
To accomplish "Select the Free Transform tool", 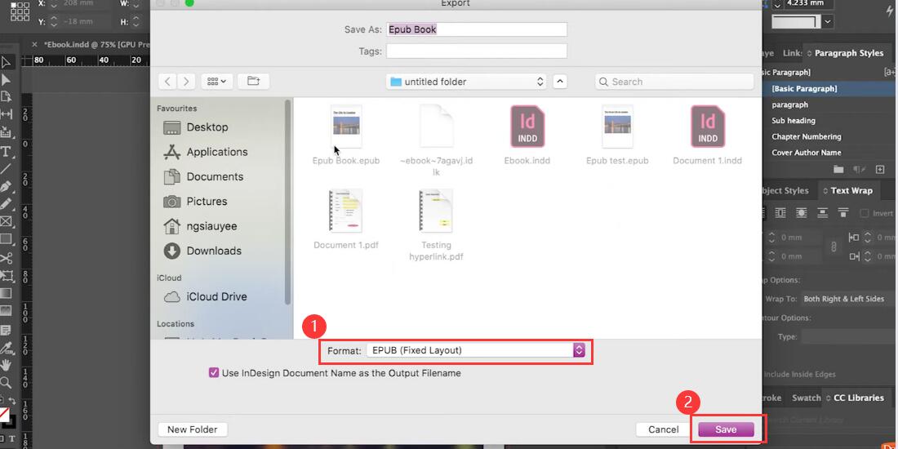I will tap(6, 275).
